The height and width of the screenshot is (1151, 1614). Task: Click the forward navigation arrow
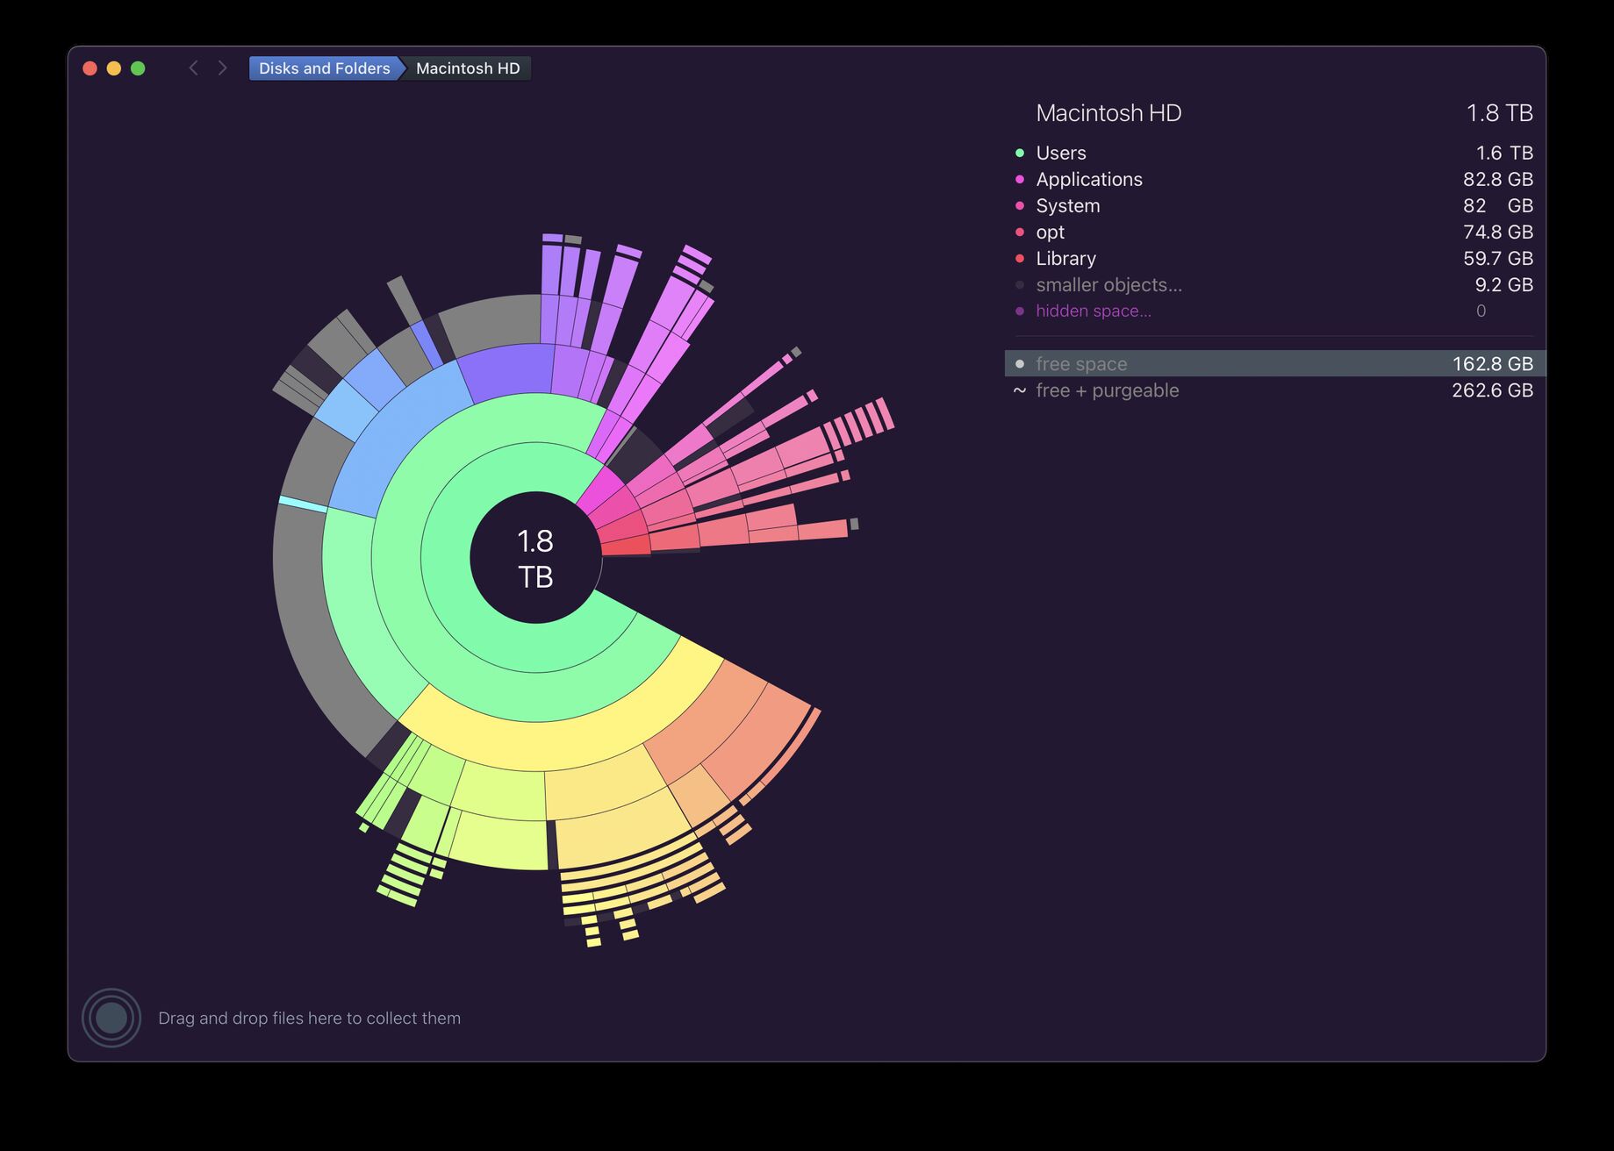tap(222, 68)
